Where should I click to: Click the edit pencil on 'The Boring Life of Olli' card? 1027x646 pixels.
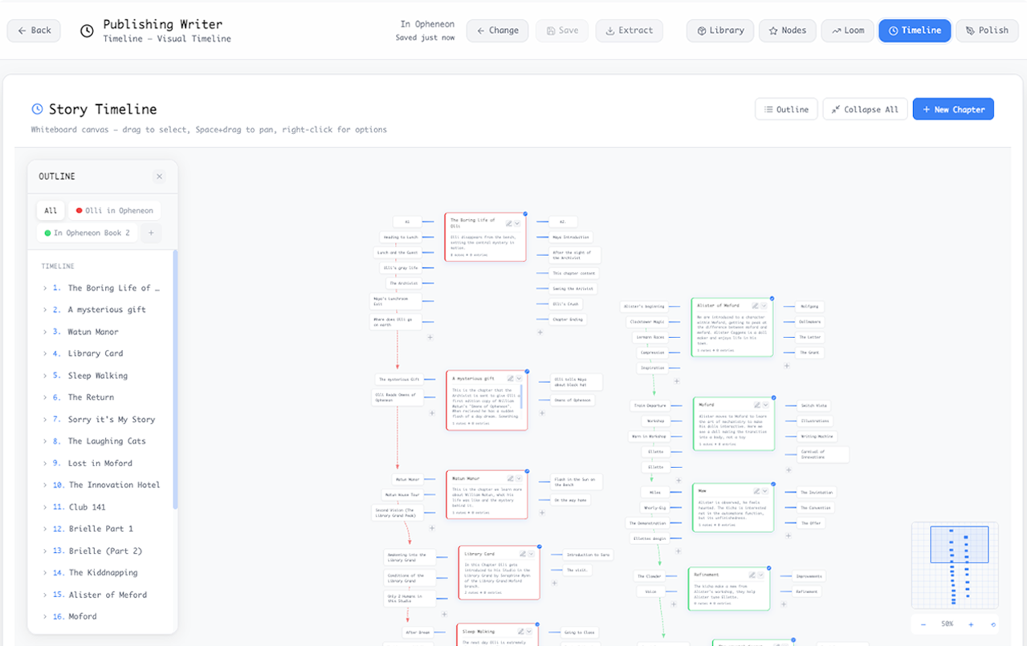[x=509, y=223]
